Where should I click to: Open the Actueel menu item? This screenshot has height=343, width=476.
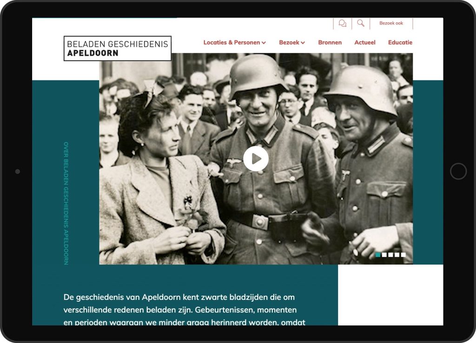pyautogui.click(x=365, y=43)
